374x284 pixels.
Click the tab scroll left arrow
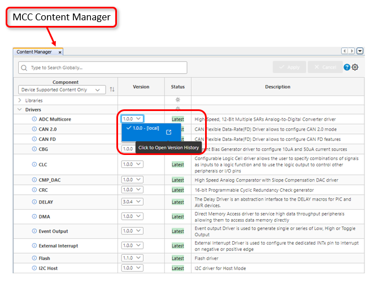pos(344,51)
